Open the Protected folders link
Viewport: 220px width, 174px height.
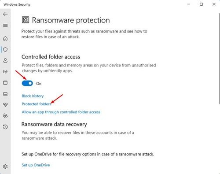pyautogui.click(x=37, y=104)
